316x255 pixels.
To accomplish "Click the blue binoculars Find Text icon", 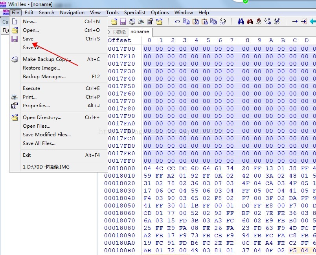I will 241,22.
